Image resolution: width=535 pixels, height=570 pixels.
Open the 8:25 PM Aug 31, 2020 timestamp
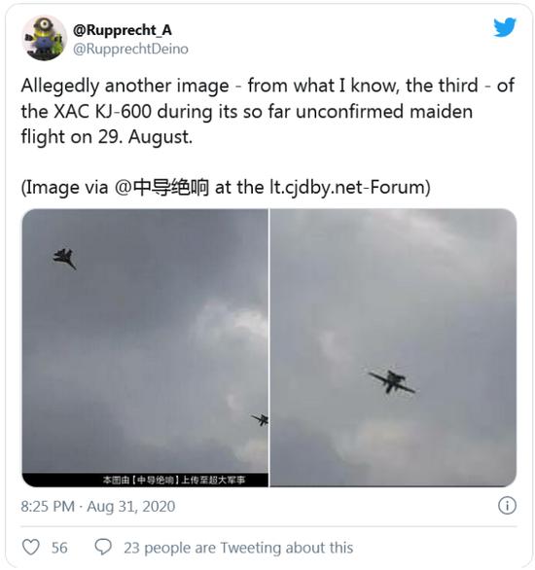tap(98, 506)
